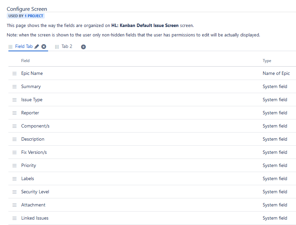The height and width of the screenshot is (225, 296).
Task: Click the drag handle next to Summary
Action: click(14, 86)
